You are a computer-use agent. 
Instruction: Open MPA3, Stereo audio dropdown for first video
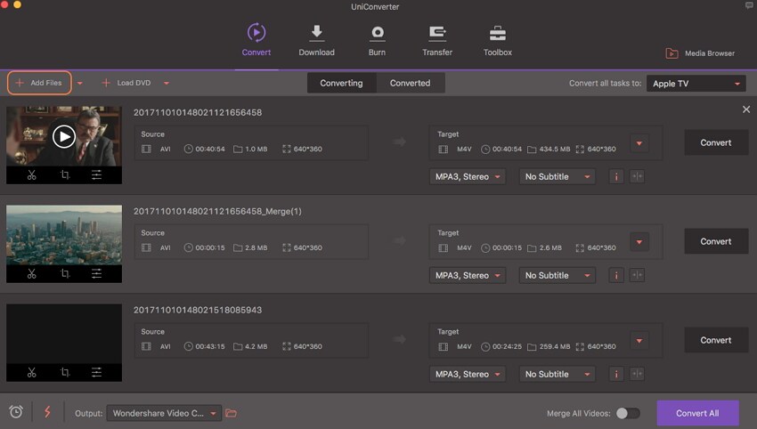468,176
